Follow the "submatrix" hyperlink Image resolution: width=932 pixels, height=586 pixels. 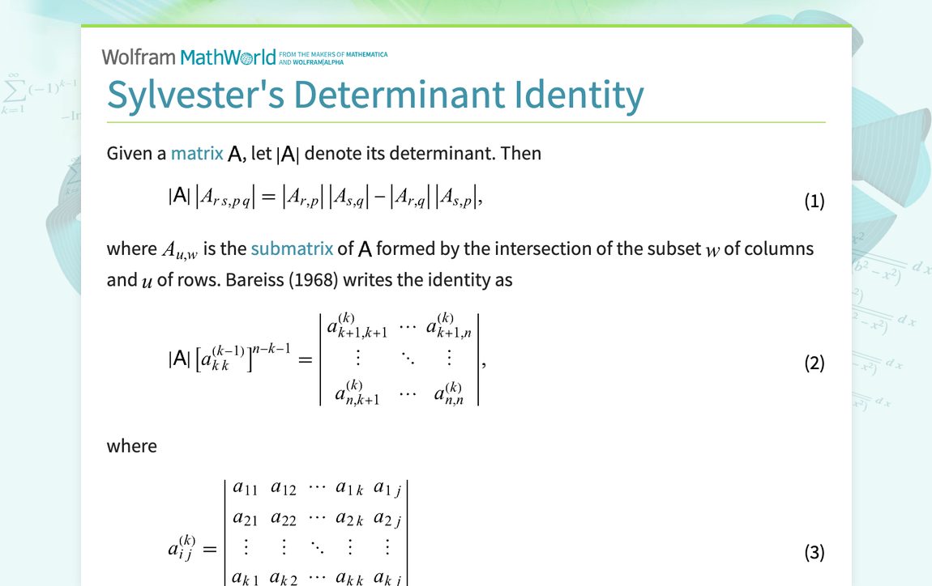[292, 248]
